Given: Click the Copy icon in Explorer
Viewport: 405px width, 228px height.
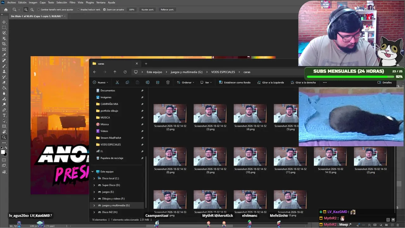Looking at the screenshot, I should (x=127, y=82).
